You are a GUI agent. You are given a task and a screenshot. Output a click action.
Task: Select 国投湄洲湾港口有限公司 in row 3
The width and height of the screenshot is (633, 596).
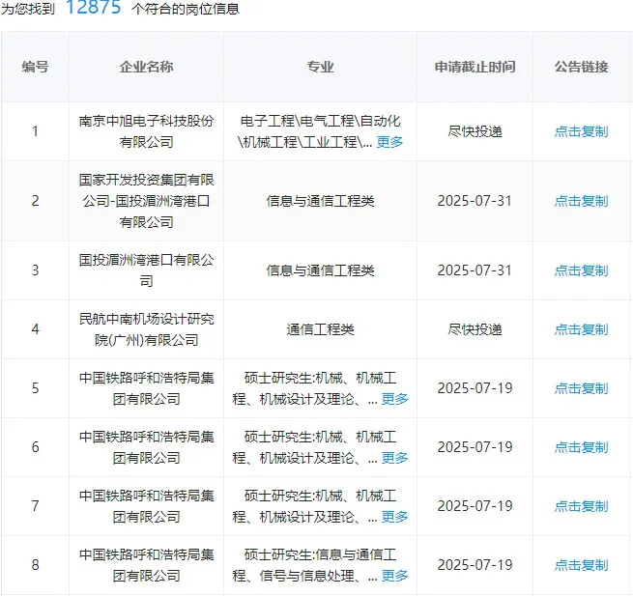click(x=146, y=270)
